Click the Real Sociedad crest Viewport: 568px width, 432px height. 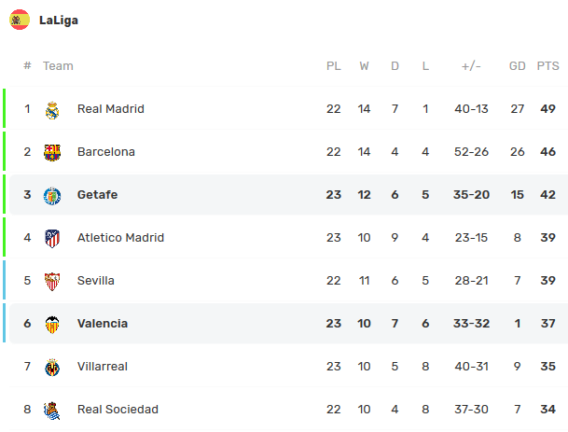pyautogui.click(x=52, y=410)
